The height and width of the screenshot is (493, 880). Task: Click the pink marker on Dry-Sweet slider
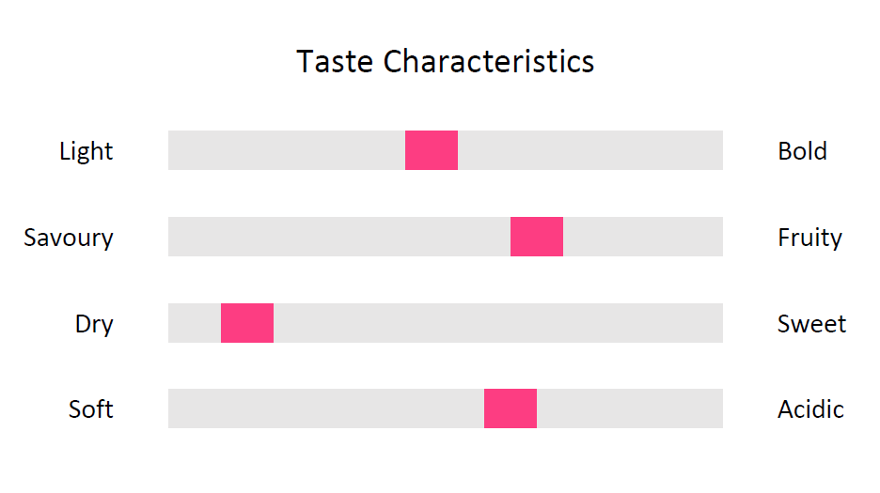pyautogui.click(x=247, y=323)
